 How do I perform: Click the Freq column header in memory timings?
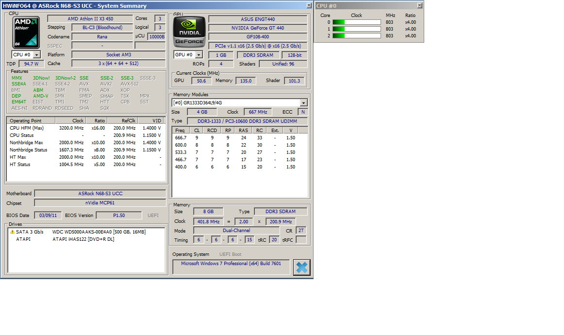point(181,130)
